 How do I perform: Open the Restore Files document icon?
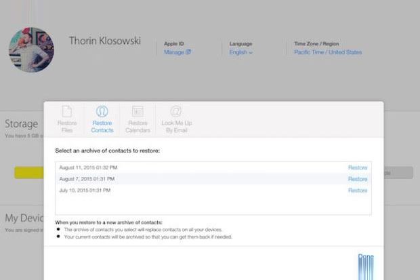pyautogui.click(x=67, y=111)
